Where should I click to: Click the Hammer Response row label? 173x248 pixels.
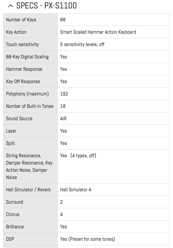(24, 69)
